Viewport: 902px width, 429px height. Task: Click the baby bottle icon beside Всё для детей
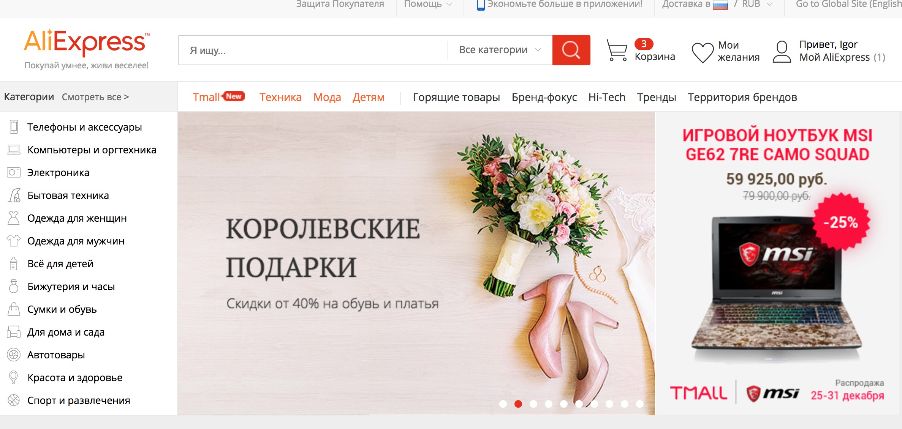(x=14, y=263)
